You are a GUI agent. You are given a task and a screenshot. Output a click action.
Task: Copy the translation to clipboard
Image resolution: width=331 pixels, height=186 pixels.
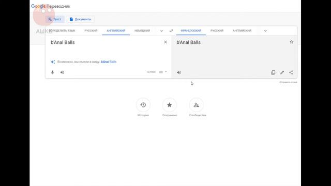273,72
